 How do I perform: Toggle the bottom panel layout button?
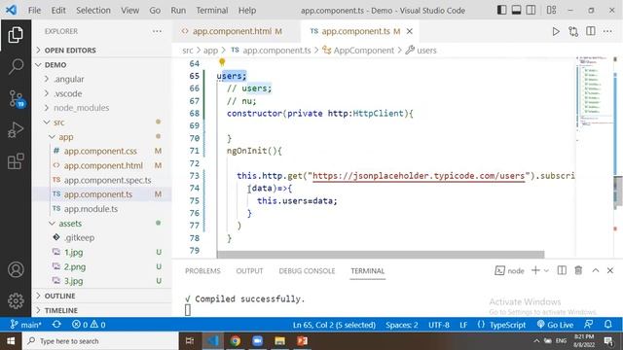(516, 10)
